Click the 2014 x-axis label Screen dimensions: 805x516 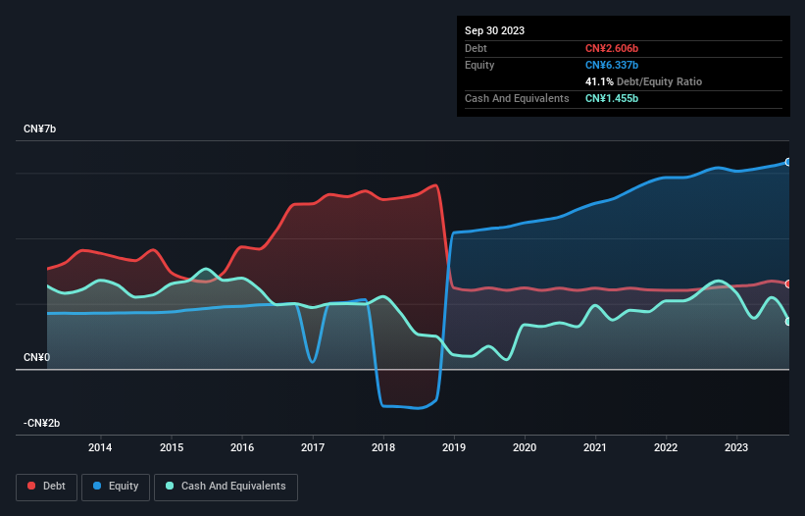[x=100, y=447]
